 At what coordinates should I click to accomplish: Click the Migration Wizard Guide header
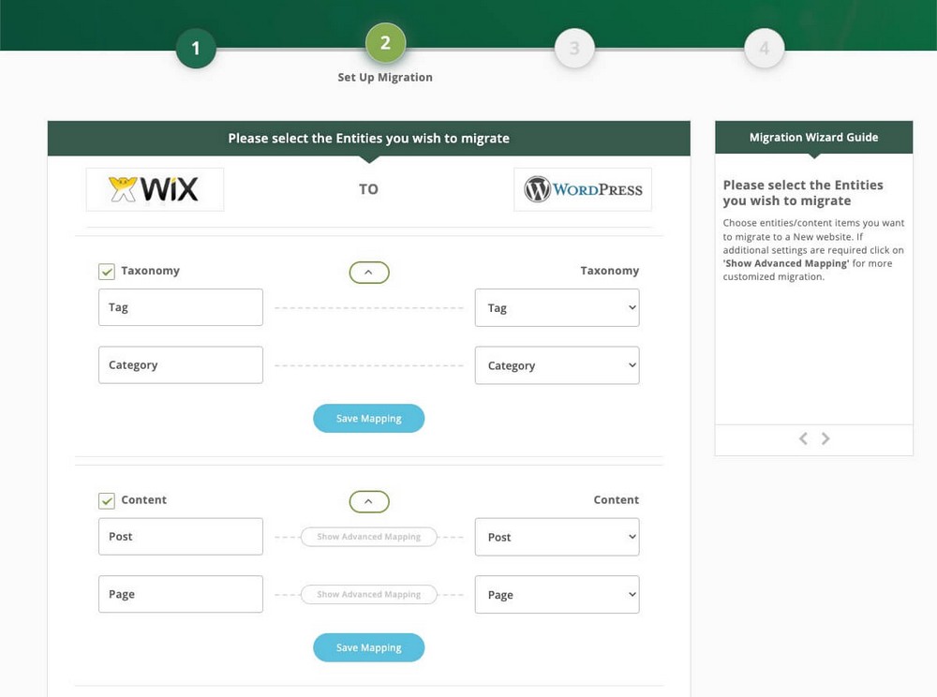814,138
